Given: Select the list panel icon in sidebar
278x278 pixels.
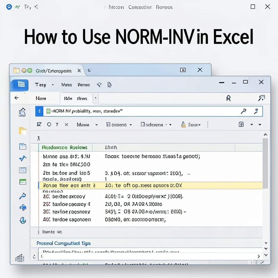Looking at the screenshot, I should [x=23, y=170].
